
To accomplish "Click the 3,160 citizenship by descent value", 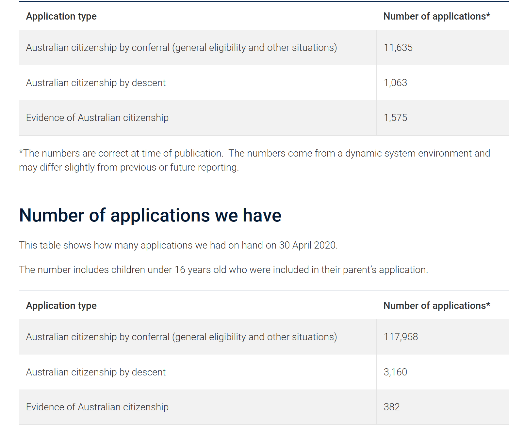I will 395,372.
